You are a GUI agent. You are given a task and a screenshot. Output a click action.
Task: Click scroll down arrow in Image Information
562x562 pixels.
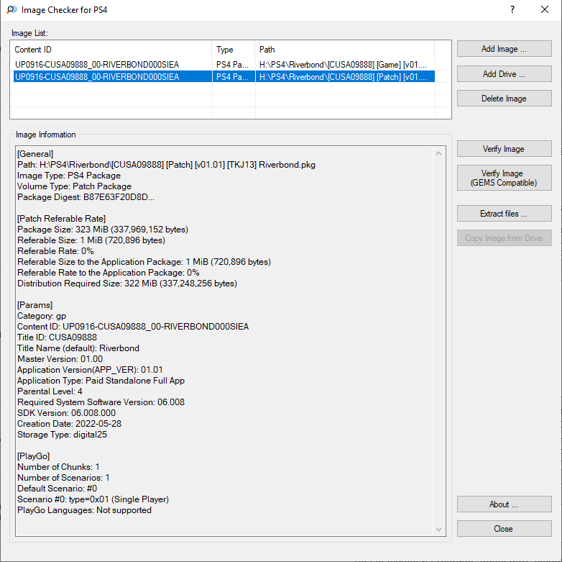coord(438,530)
